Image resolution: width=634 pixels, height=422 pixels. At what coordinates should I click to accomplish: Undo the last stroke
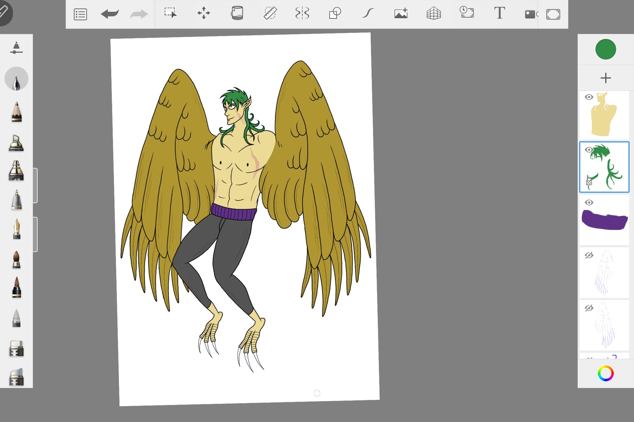[110, 14]
